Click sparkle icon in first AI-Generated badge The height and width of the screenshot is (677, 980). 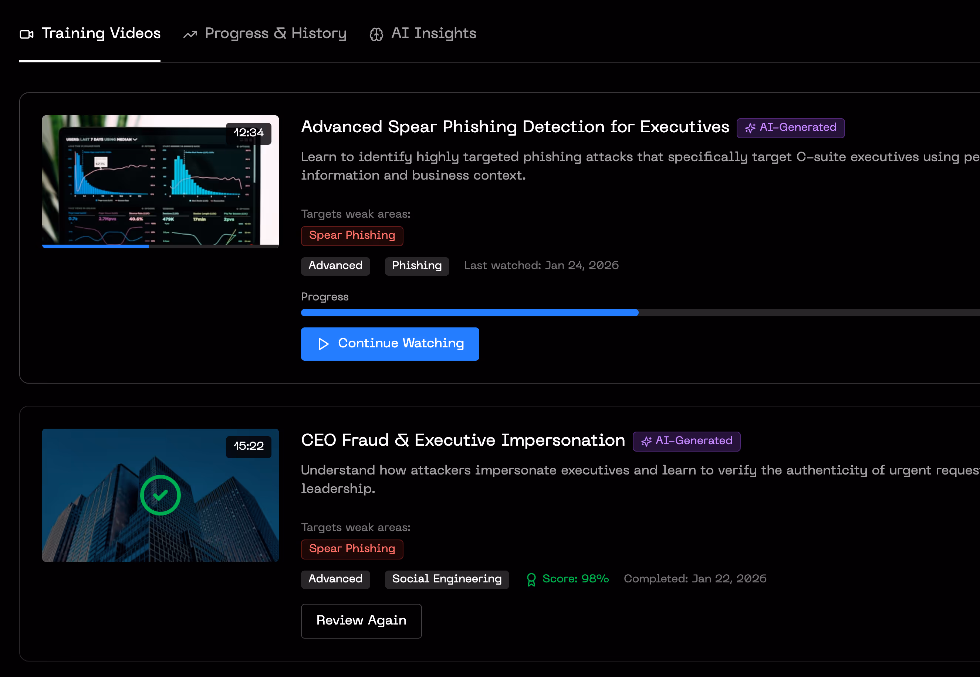tap(750, 128)
